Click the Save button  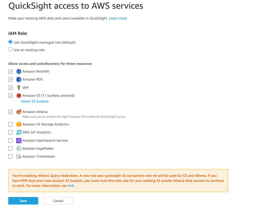[x=23, y=201]
